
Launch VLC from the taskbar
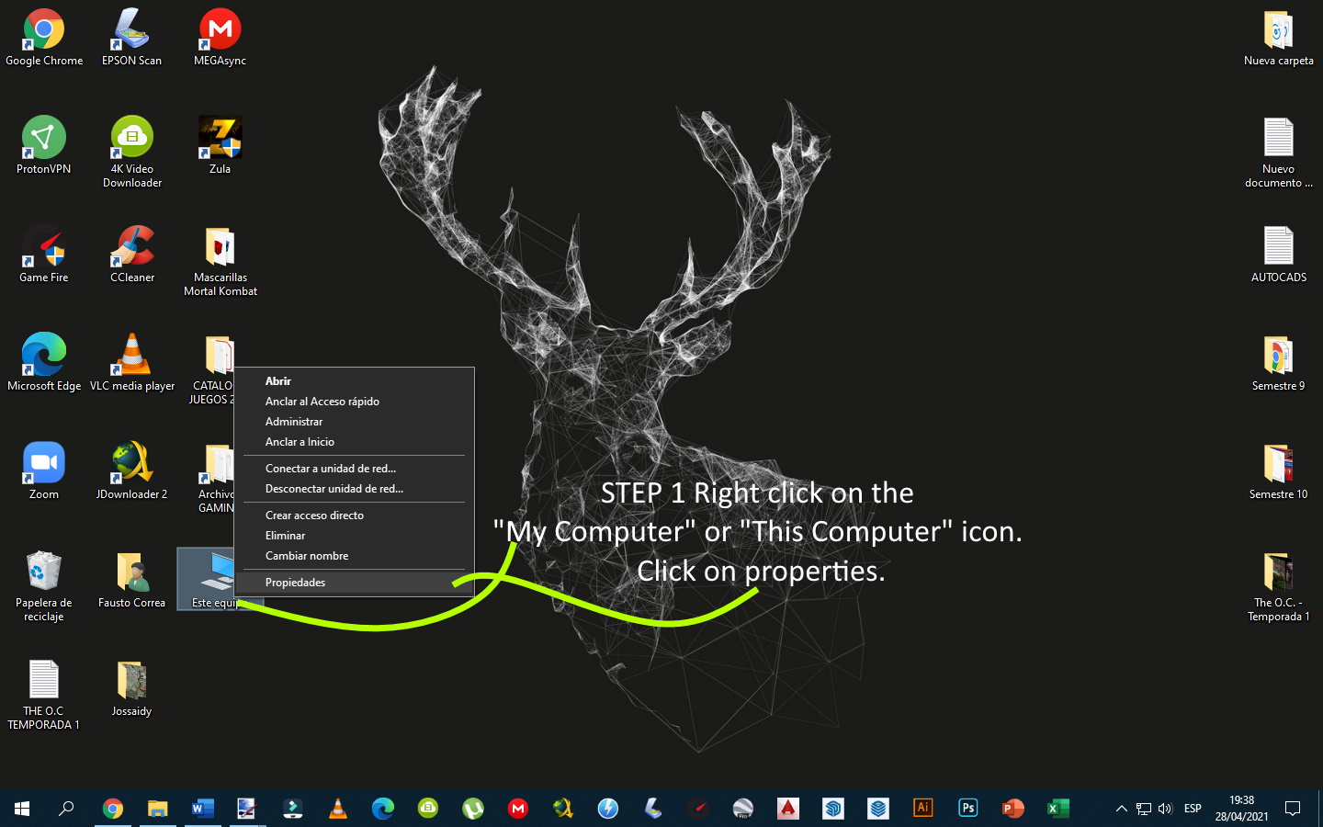point(338,809)
